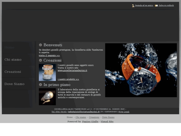This screenshot has width=181, height=136.
Task: Open Dove Siamo in the footer navigation
Action: pyautogui.click(x=108, y=117)
